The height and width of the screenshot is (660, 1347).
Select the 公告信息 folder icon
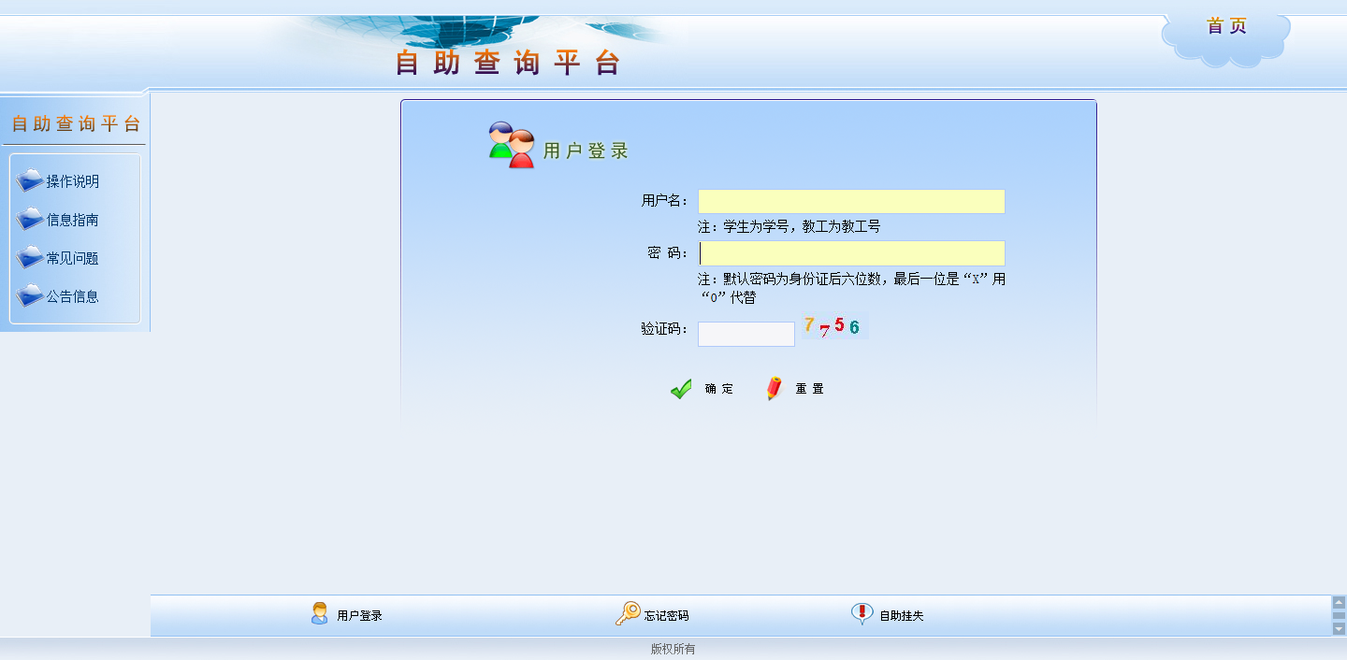pos(30,296)
